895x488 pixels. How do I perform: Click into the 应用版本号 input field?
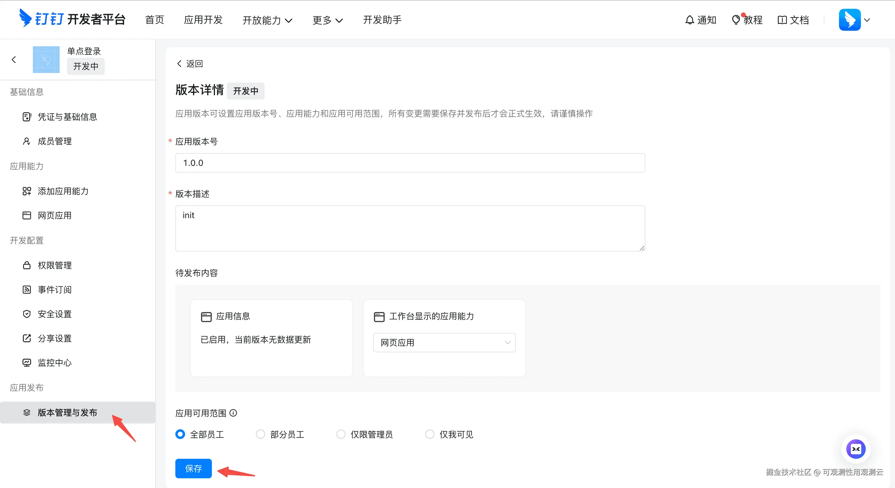[410, 162]
